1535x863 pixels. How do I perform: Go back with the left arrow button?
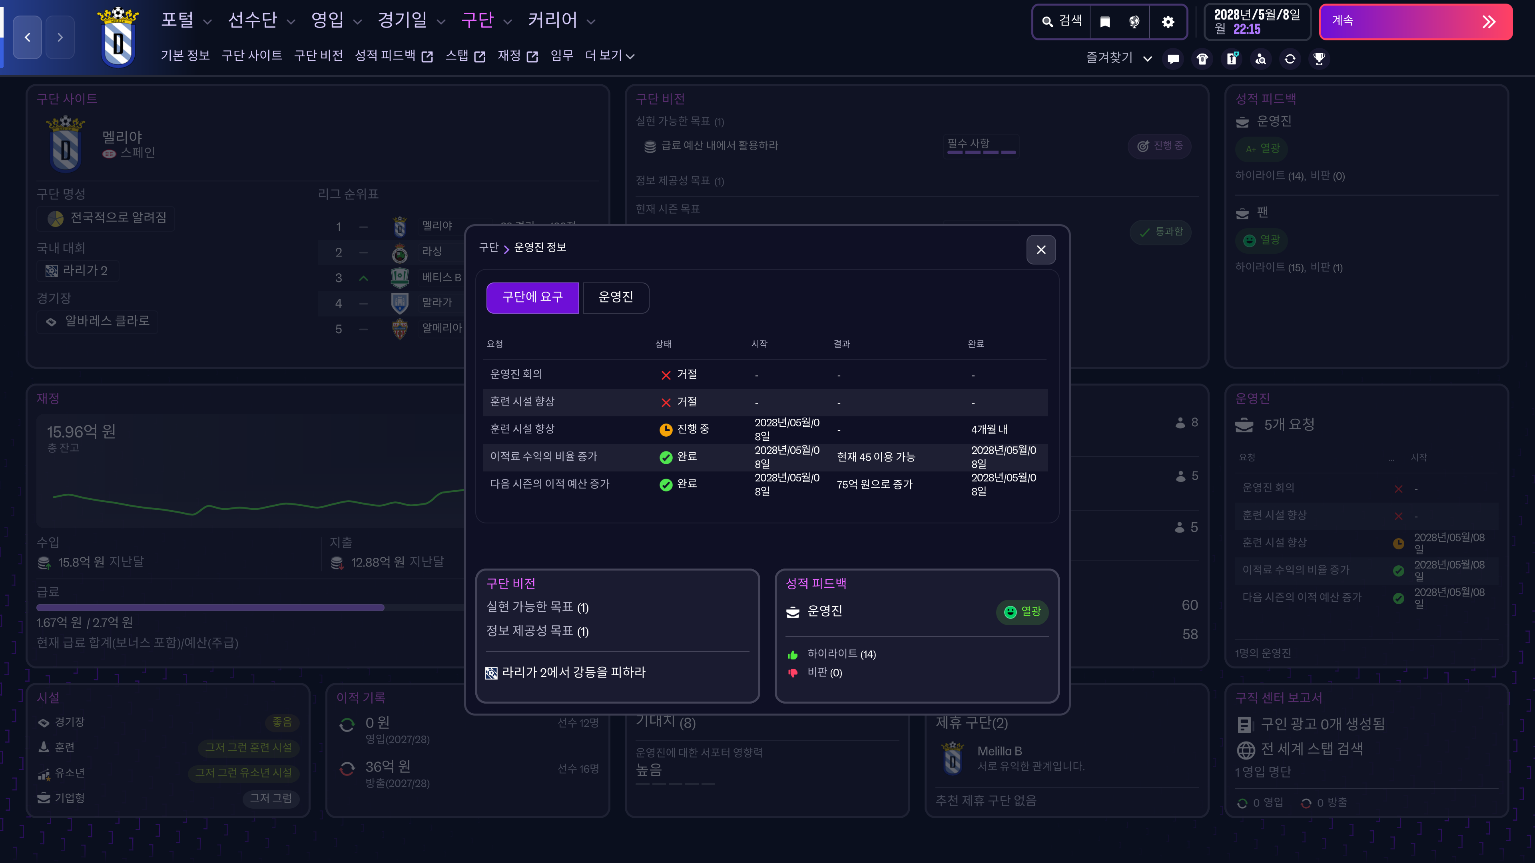click(x=28, y=38)
